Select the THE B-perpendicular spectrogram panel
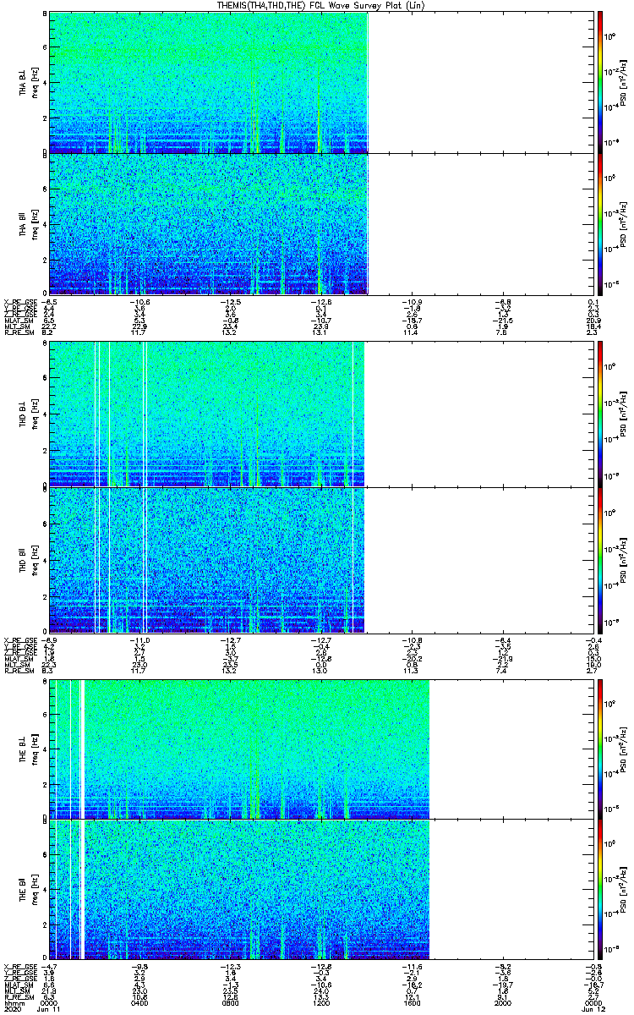Viewport: 634px width, 1015px height. (320, 749)
